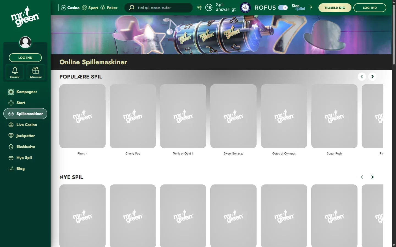The image size is (396, 247).
Task: Click the scrollbar up arrow
Action: point(394,2)
